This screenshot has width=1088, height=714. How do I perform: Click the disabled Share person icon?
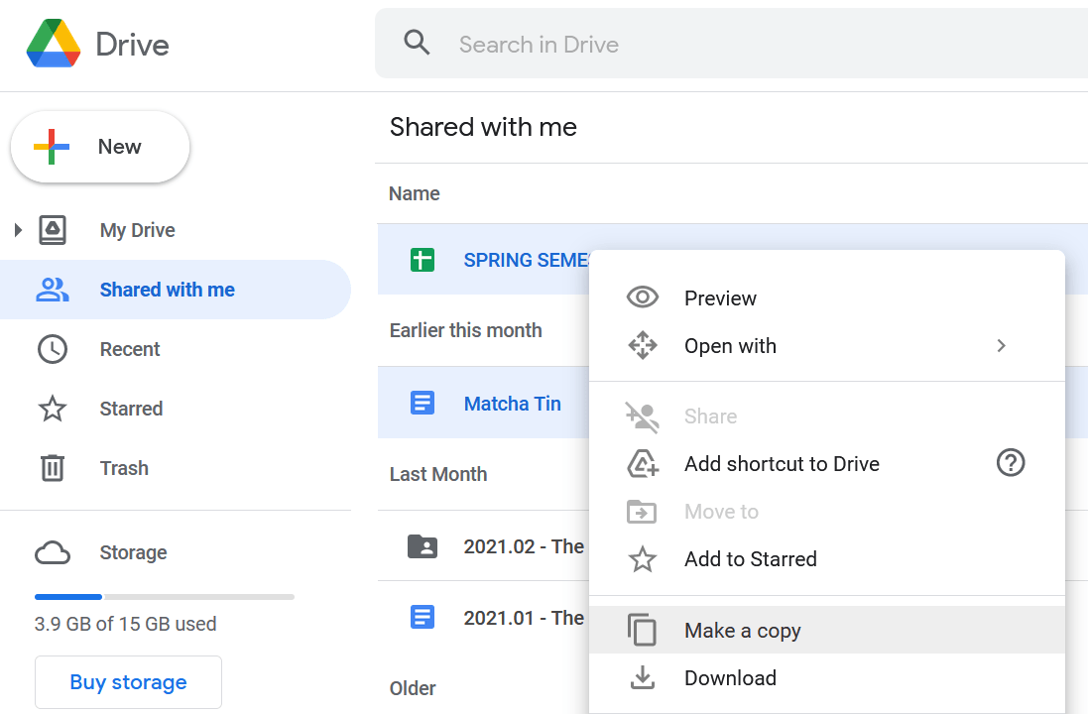643,416
